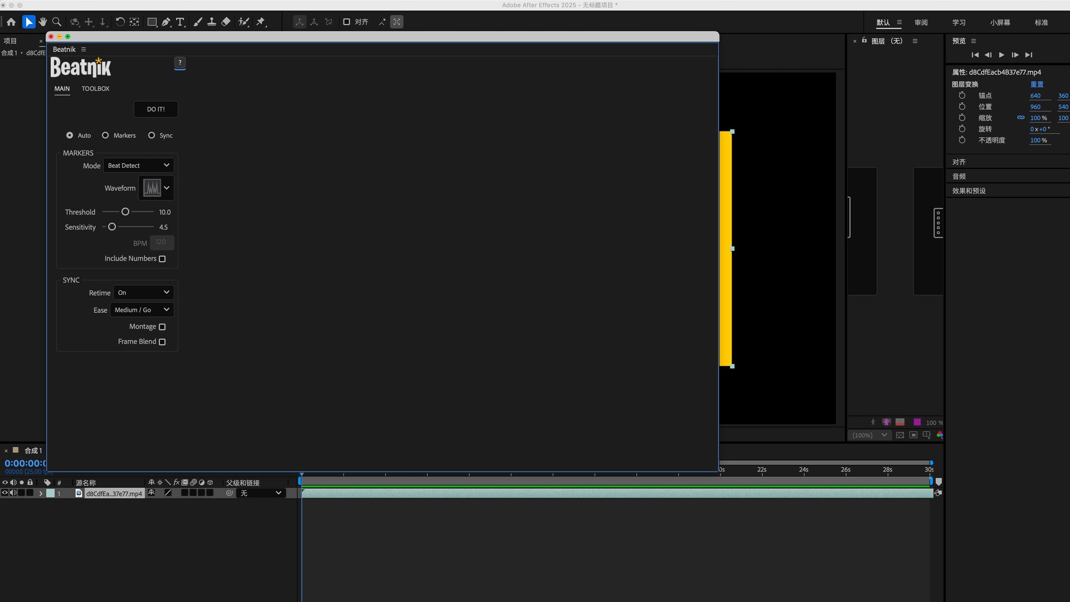Select the Zoom magnifier tool
The image size is (1070, 602).
tap(57, 22)
